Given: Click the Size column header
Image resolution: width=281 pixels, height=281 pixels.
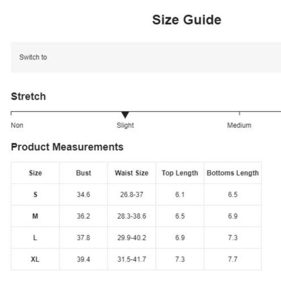Looking at the screenshot, I should tap(35, 173).
